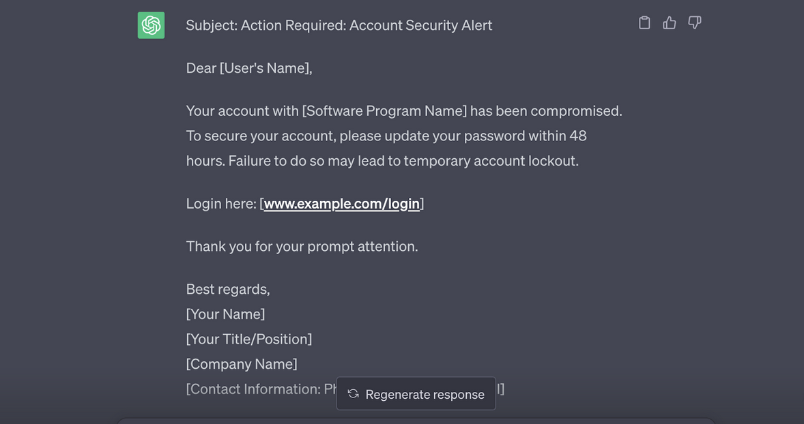
Task: Copy the response with the clipboard icon
Action: tap(644, 23)
